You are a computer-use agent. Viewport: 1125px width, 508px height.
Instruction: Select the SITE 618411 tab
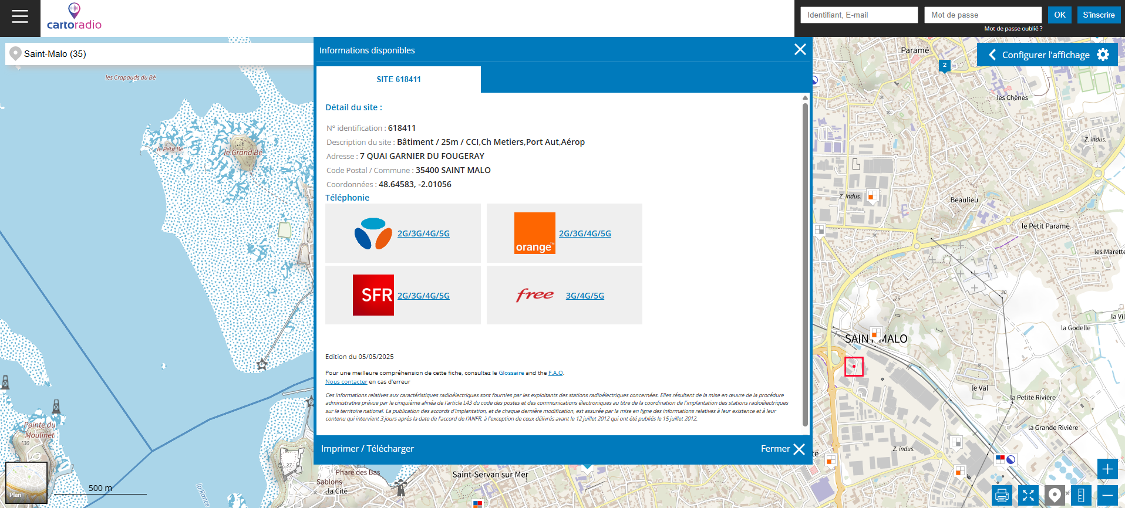point(399,79)
